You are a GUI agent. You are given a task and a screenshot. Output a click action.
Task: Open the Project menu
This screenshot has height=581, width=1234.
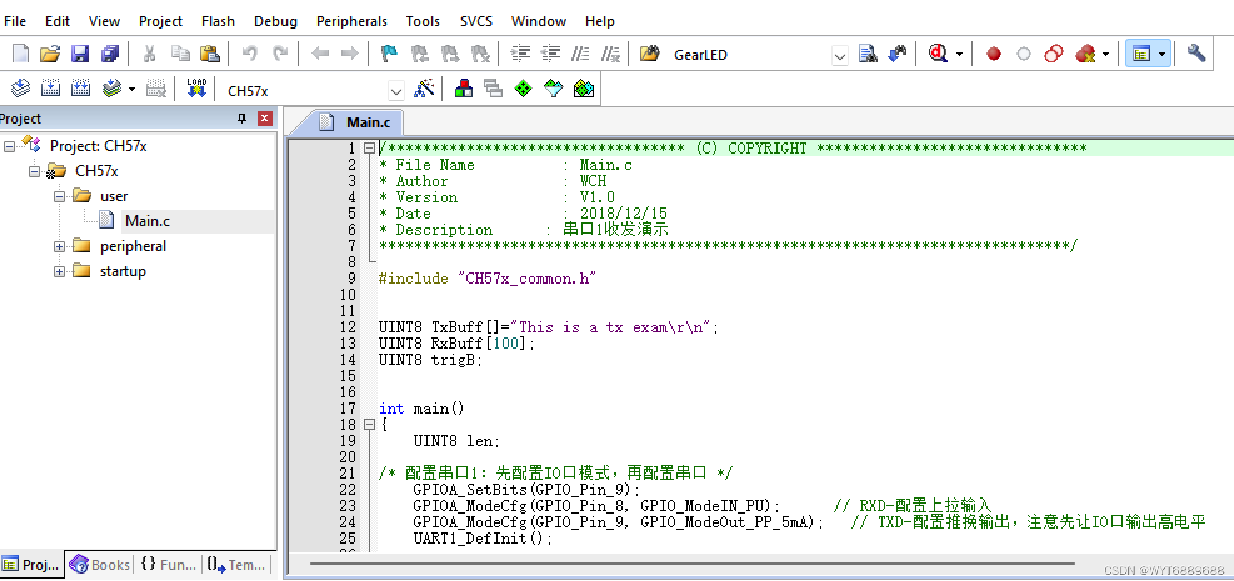coord(160,21)
